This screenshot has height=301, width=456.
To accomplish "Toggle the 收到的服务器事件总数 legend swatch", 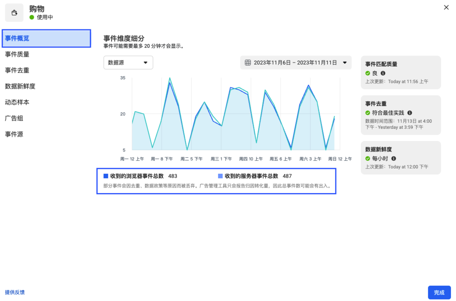I will click(220, 176).
